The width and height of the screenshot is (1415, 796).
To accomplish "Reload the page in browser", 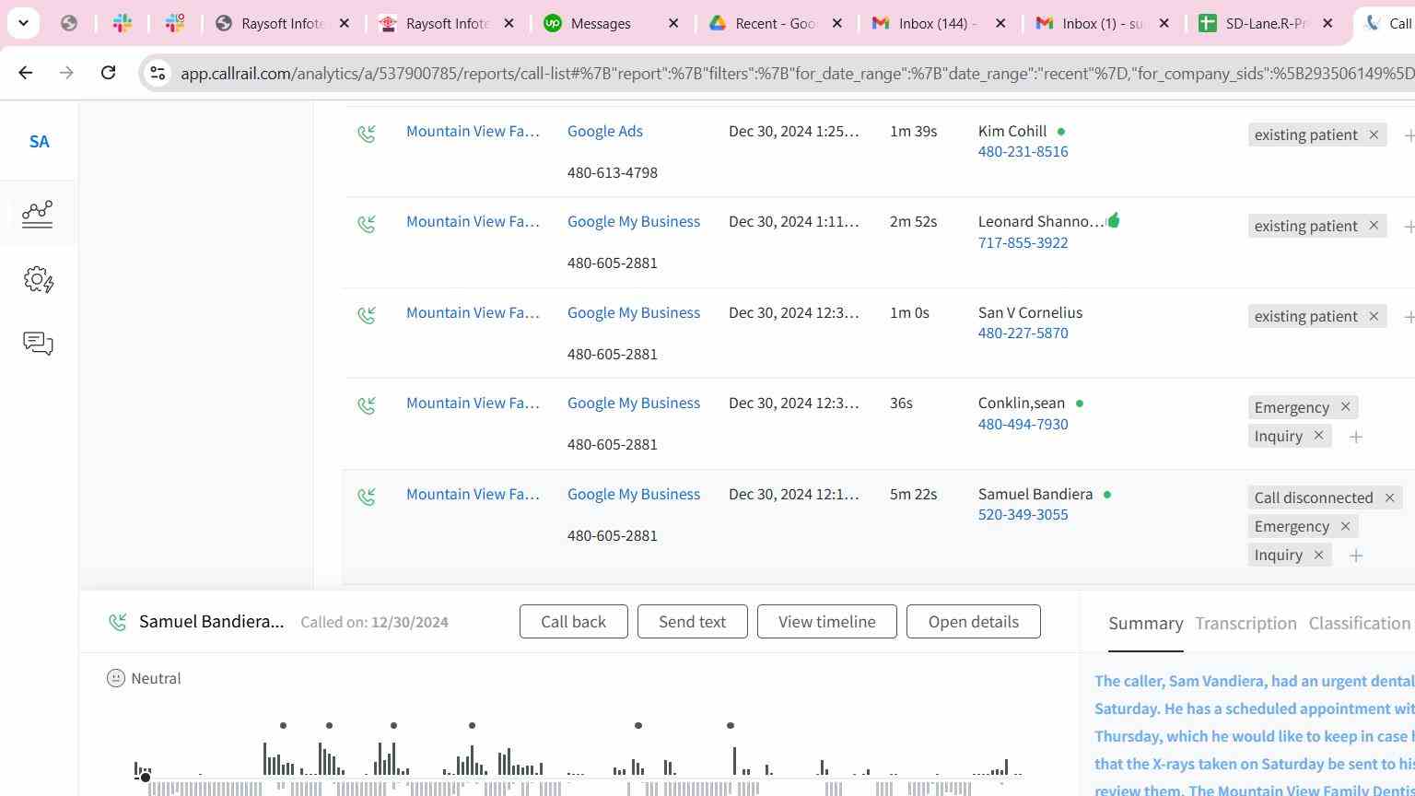I will click(x=108, y=73).
